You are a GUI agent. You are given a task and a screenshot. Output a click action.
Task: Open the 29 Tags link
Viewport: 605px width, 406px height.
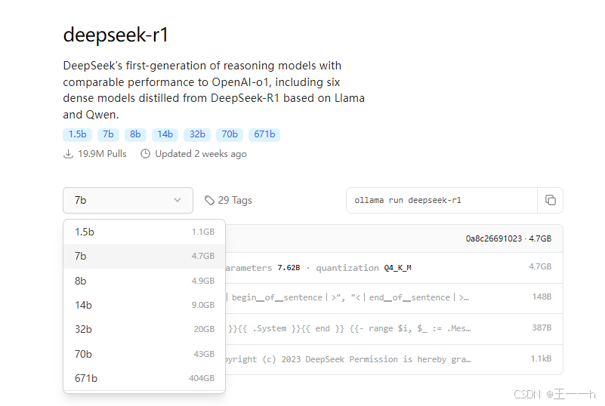click(228, 200)
